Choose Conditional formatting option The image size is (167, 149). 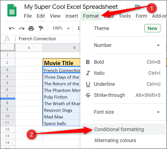click(x=119, y=129)
